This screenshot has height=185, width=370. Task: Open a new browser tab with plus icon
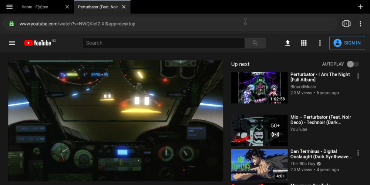click(x=360, y=7)
